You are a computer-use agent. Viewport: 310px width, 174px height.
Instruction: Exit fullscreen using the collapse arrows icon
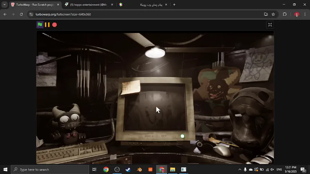pyautogui.click(x=270, y=25)
